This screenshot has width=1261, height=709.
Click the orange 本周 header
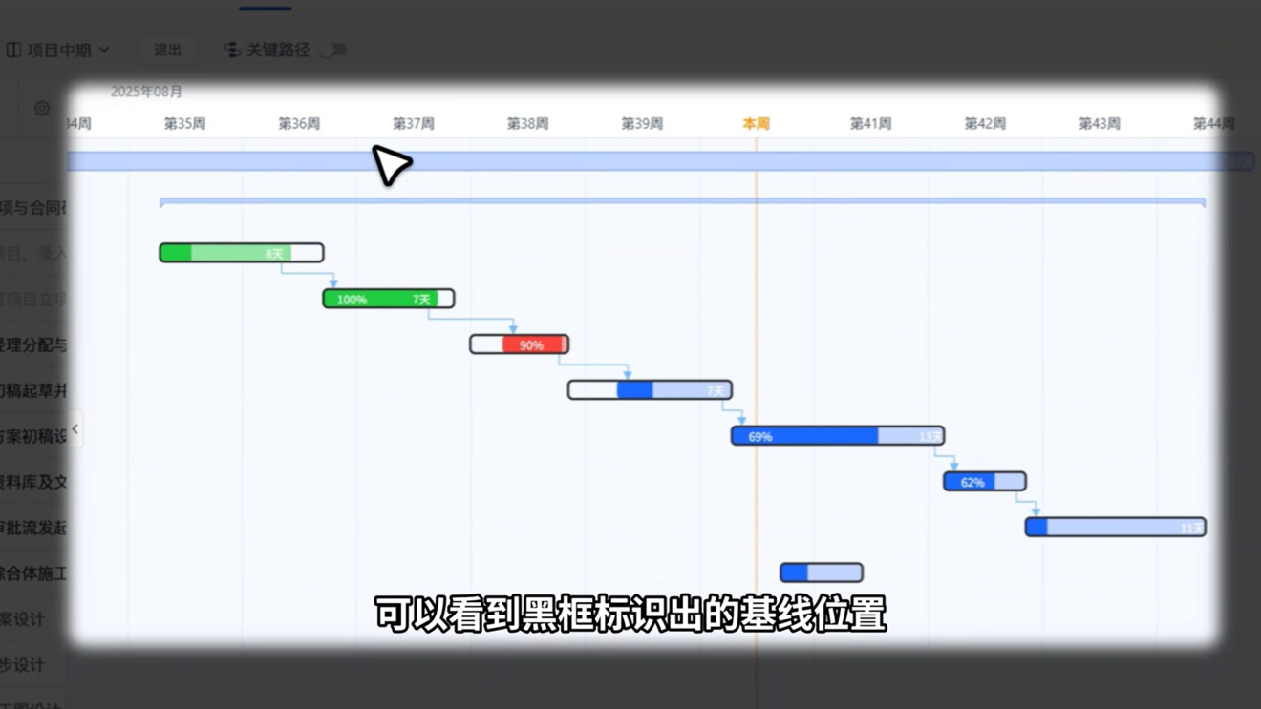[x=757, y=124]
